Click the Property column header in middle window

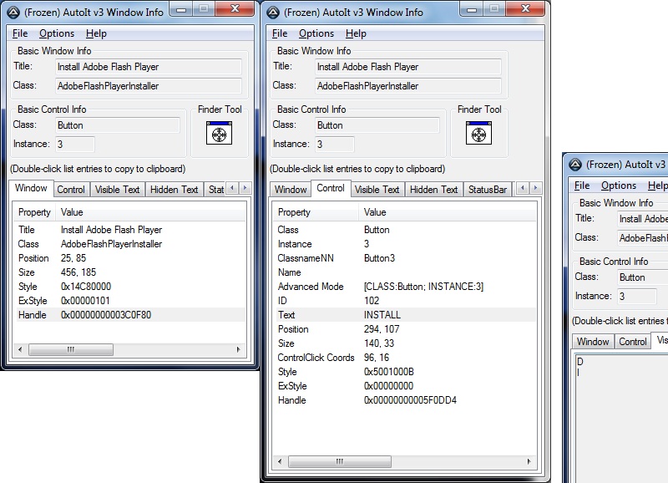[x=316, y=212]
